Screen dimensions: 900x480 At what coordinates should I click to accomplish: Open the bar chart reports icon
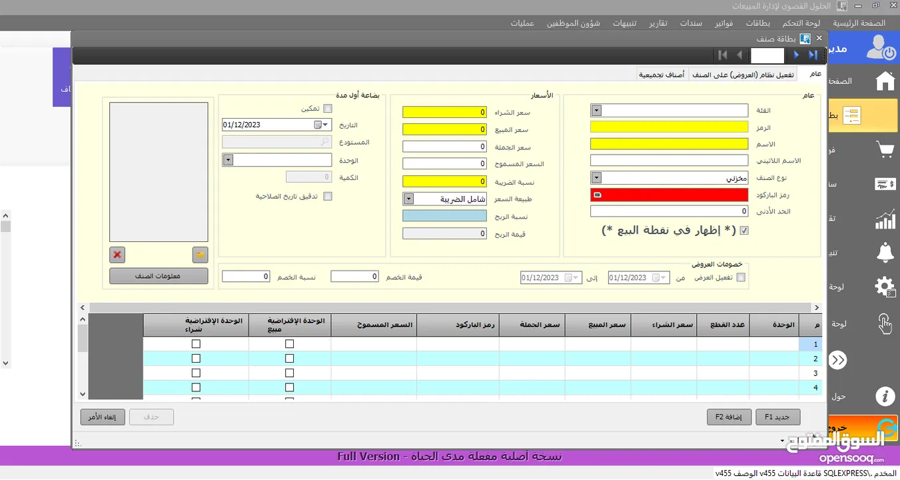[885, 219]
